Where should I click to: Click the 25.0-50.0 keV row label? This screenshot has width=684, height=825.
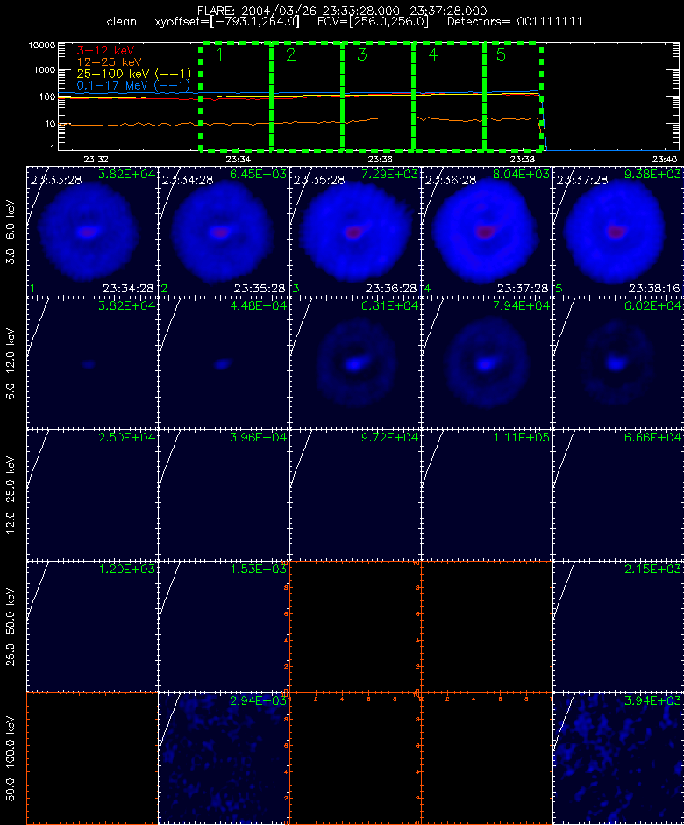click(11, 628)
